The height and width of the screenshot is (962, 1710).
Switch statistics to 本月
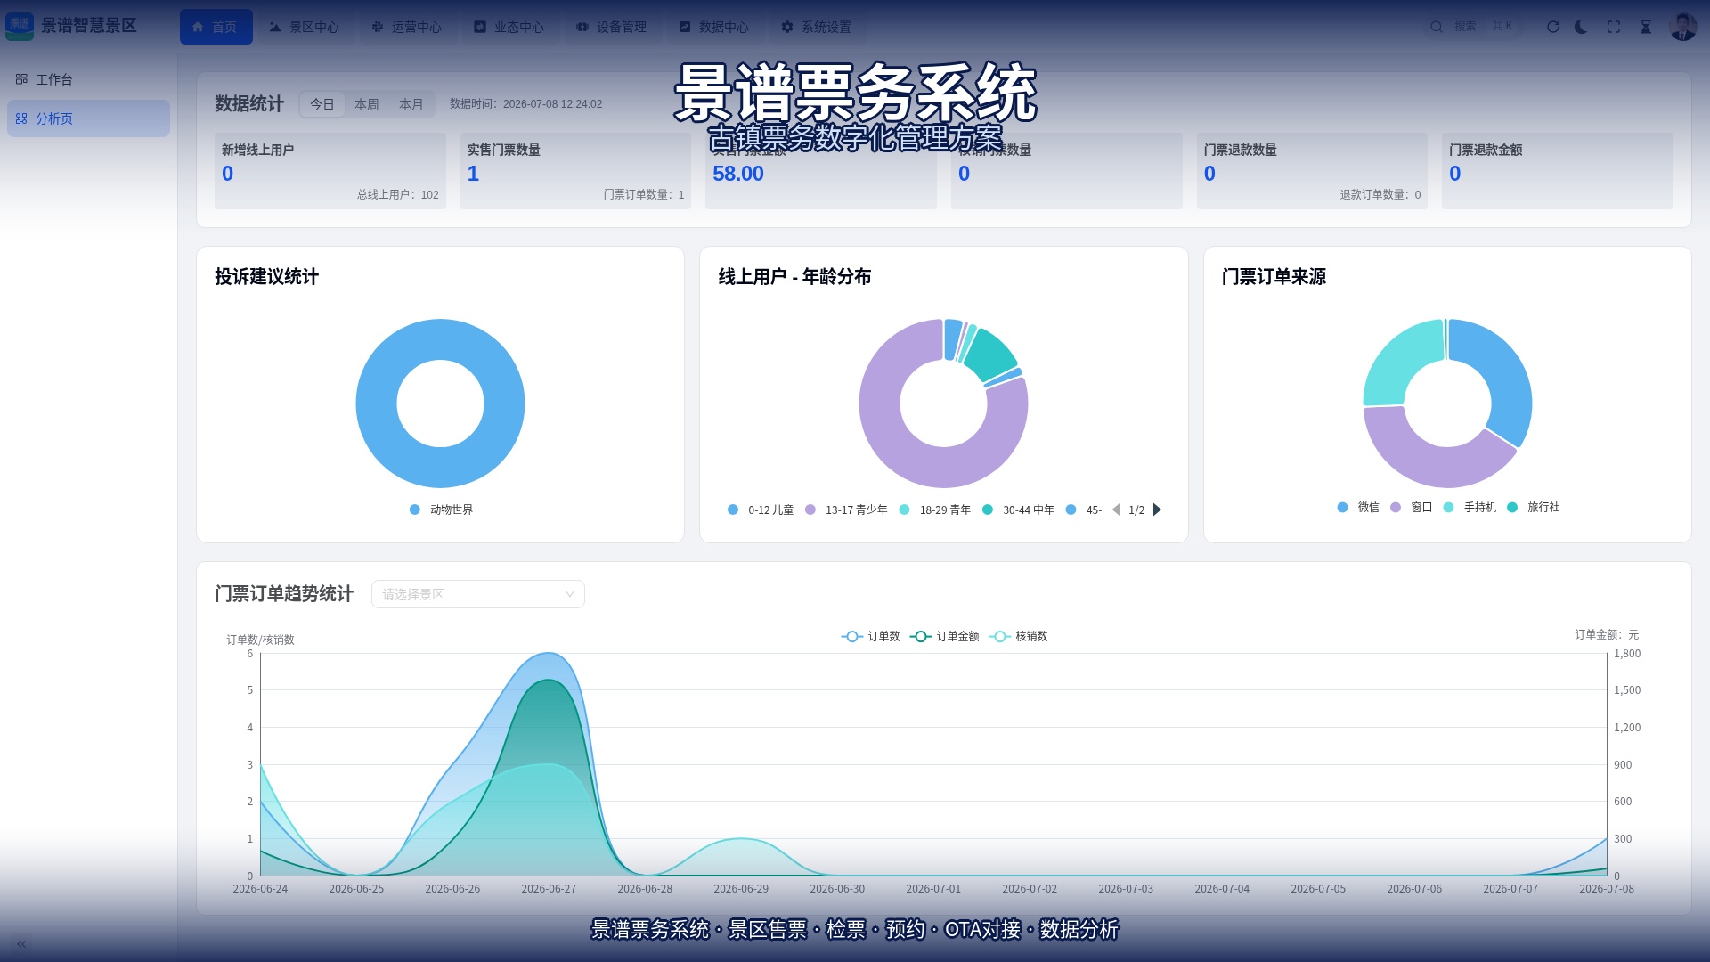pyautogui.click(x=411, y=104)
